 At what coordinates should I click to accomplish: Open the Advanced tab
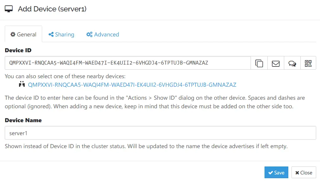pos(103,35)
